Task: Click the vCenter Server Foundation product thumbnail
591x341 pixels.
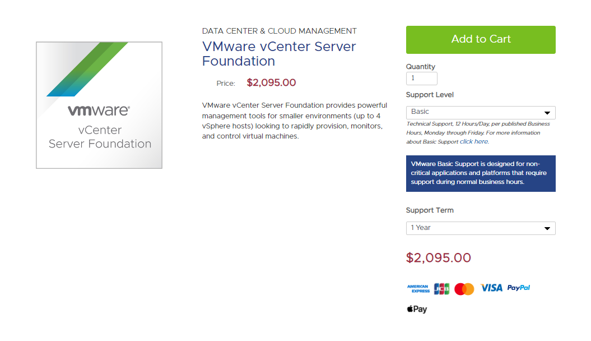Action: tap(99, 105)
